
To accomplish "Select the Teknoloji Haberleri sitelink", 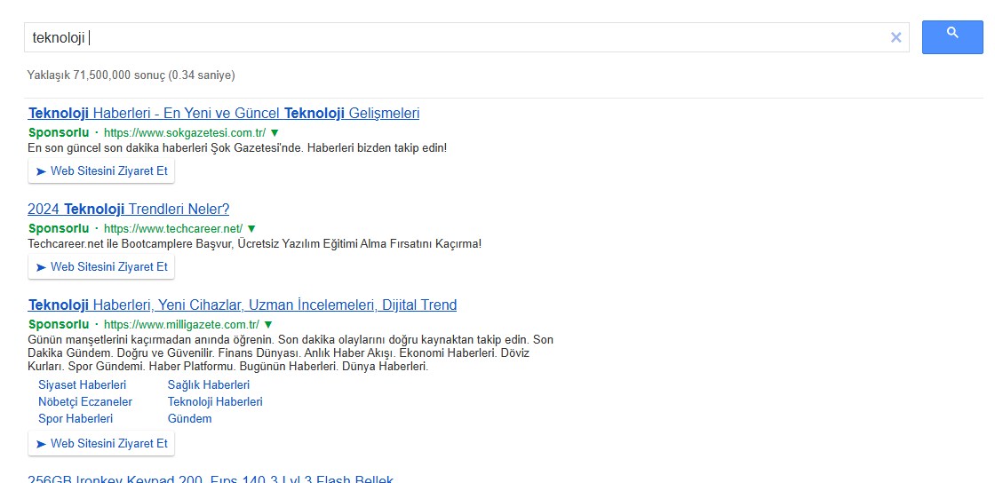I will coord(215,402).
